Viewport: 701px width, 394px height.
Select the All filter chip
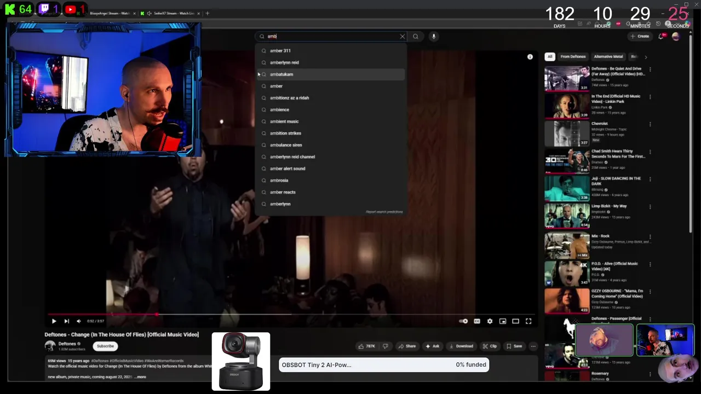pyautogui.click(x=549, y=56)
